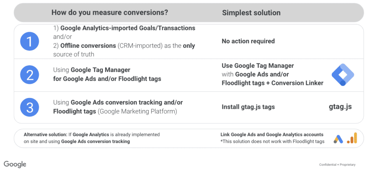
Task: Click 'Install gtag.js tags' text
Action: click(x=248, y=107)
